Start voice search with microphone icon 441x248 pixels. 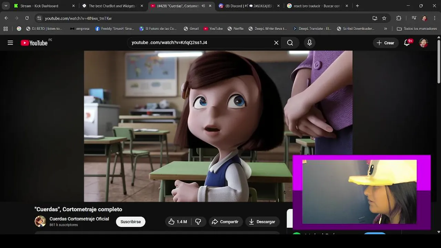click(309, 43)
